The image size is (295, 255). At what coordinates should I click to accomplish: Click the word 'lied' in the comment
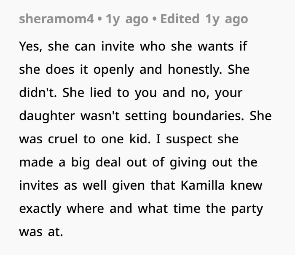[x=99, y=93]
